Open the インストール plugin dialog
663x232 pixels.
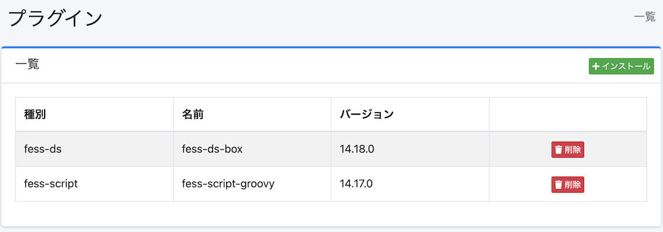pyautogui.click(x=621, y=66)
